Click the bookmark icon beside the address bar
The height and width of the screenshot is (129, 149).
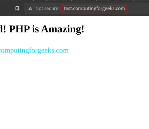point(17,8)
